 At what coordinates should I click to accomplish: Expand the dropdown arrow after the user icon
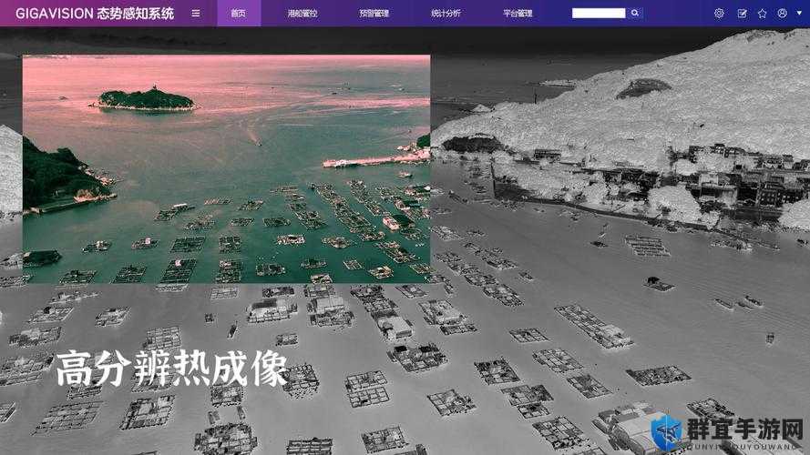coord(799,13)
